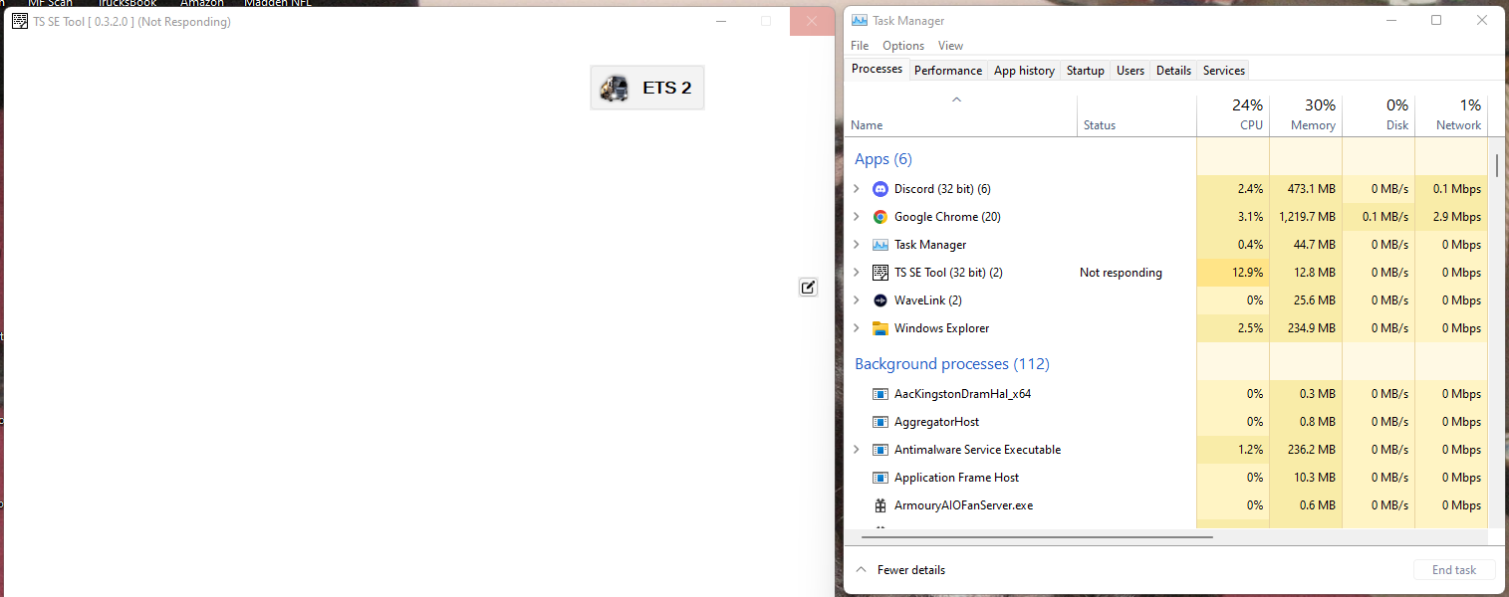Click the Task Manager icon in its title bar
The image size is (1509, 597).
point(859,20)
